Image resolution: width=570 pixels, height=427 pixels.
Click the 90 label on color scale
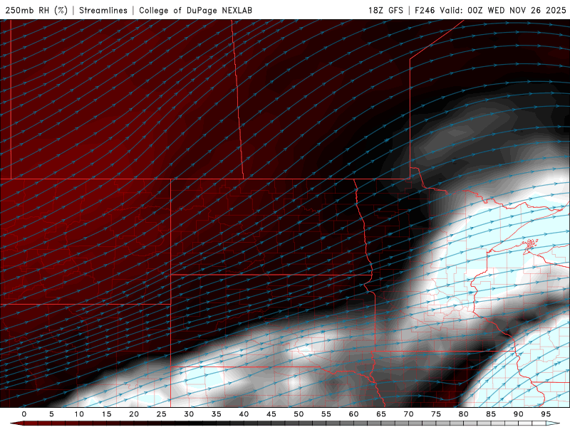(x=519, y=414)
